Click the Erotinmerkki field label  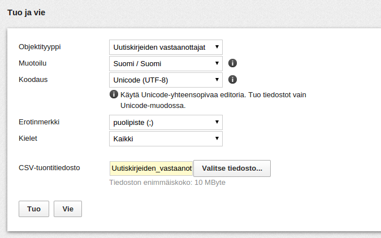pyautogui.click(x=39, y=122)
